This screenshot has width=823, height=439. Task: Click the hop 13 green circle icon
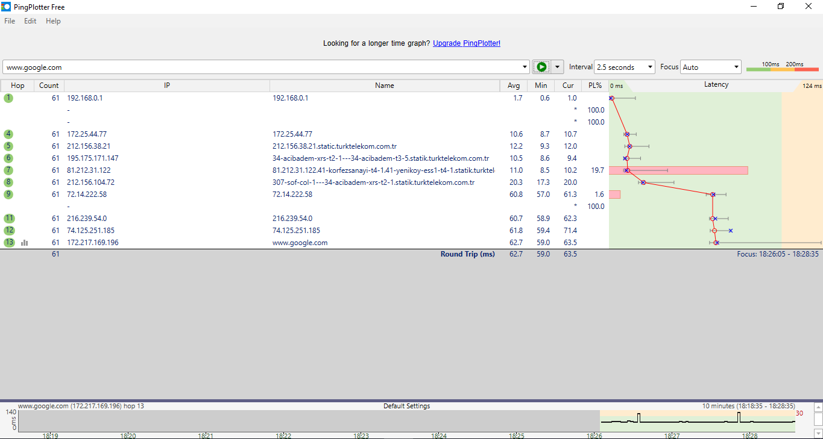pos(8,242)
